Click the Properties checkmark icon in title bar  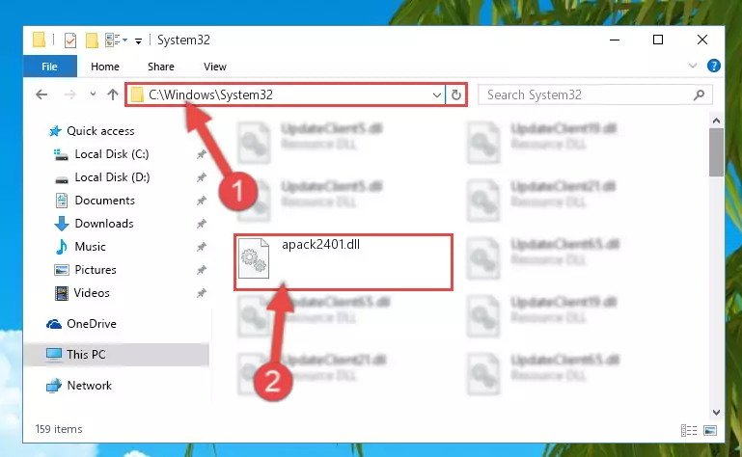pos(70,40)
